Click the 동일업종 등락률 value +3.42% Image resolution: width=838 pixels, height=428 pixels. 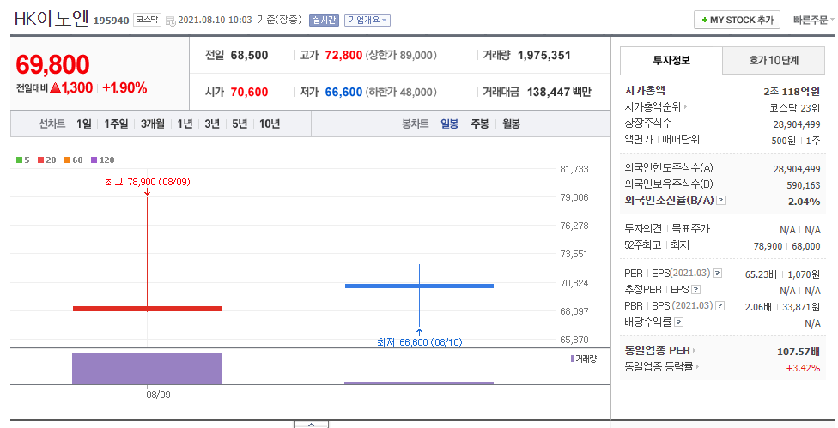pos(803,368)
